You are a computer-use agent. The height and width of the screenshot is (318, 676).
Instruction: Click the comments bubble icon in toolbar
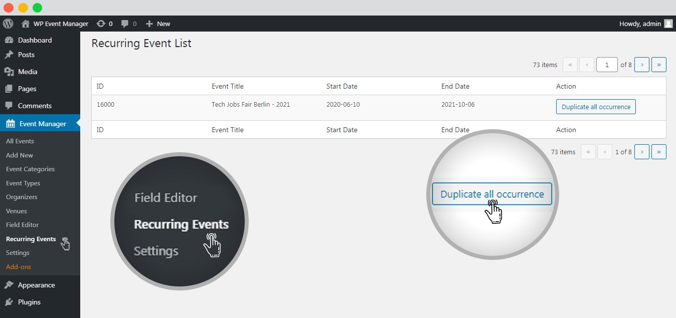point(125,24)
